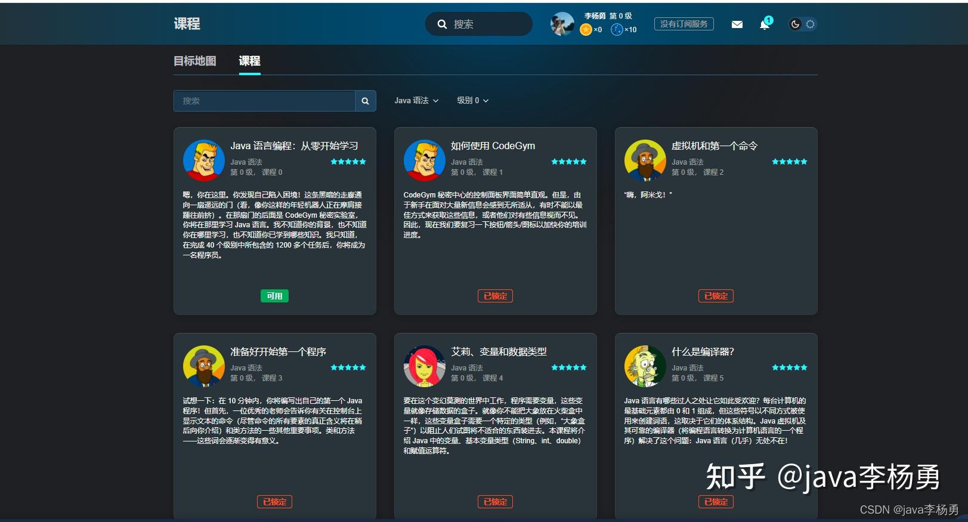Viewport: 968px width, 522px height.
Task: Click the green 可用 button
Action: [x=274, y=296]
